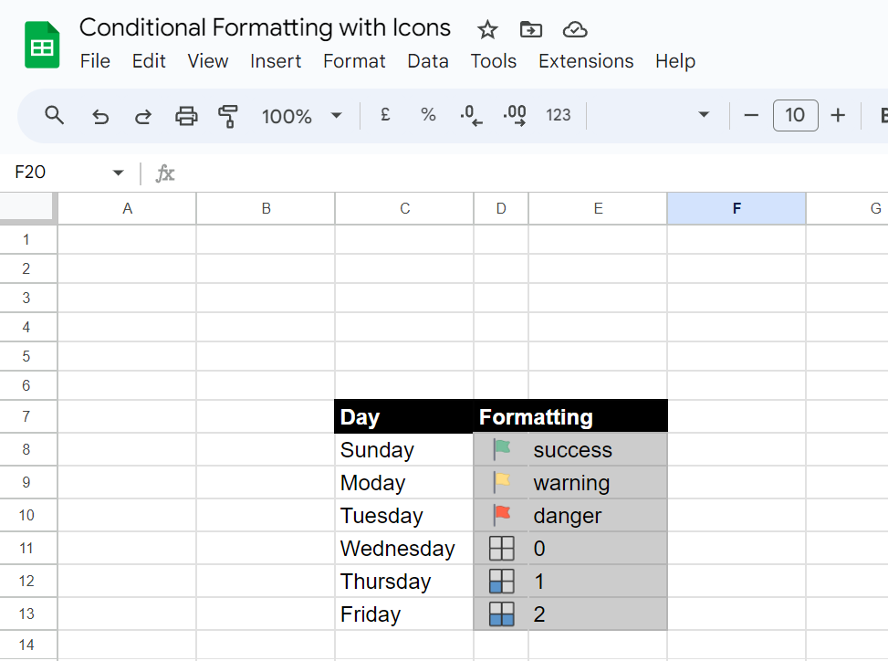
Task: Format as currency with pound icon
Action: tap(385, 115)
